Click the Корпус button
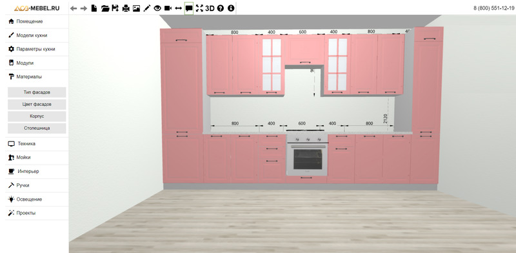Screen dimensions: 516x253 click(37, 116)
